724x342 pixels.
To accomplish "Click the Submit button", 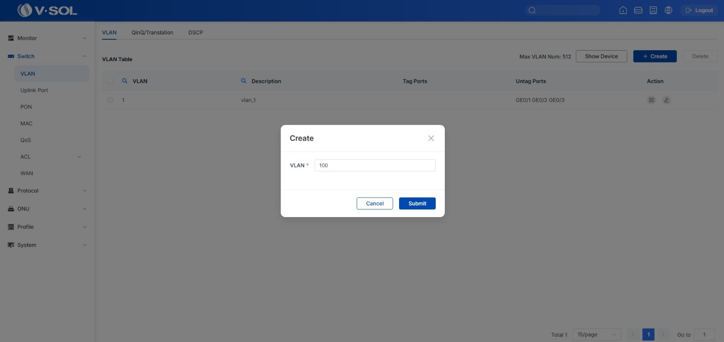I will (x=417, y=204).
